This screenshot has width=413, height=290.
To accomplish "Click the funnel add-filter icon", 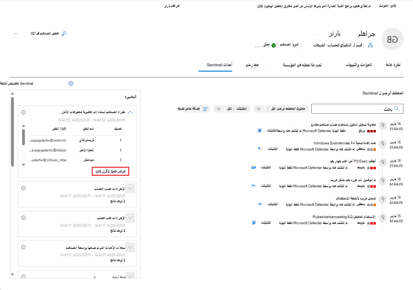I will coord(205,109).
